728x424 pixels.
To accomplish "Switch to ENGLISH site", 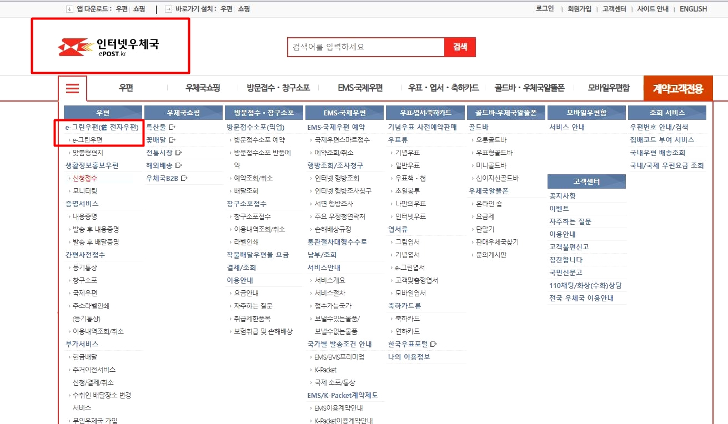I will pos(693,9).
